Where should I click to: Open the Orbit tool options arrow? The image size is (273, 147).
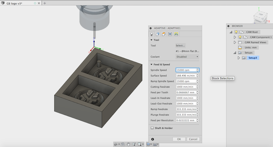tap(119, 144)
